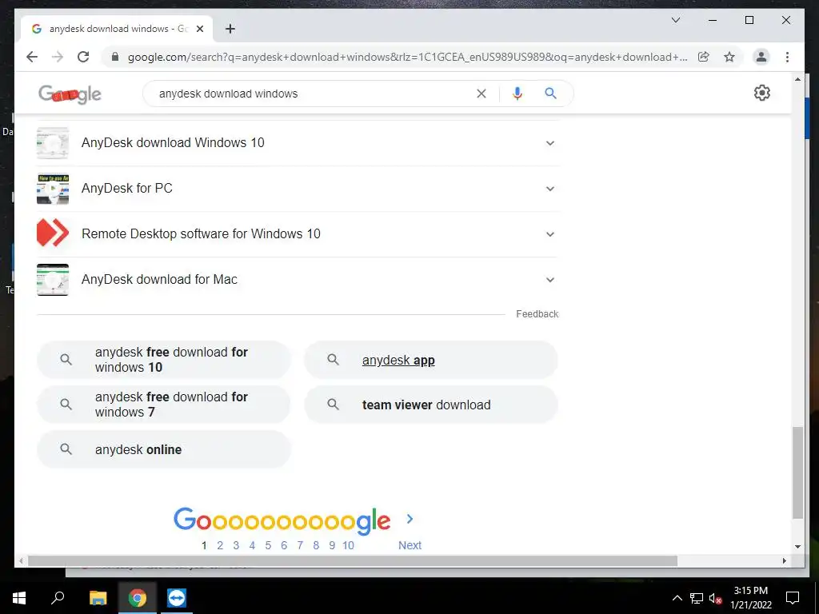The width and height of the screenshot is (819, 614).
Task: Click horizontal scrollbar right arrow
Action: point(784,560)
